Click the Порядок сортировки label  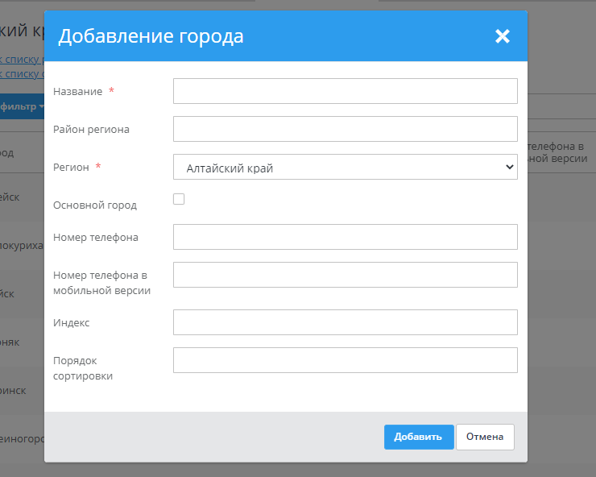[x=83, y=368]
